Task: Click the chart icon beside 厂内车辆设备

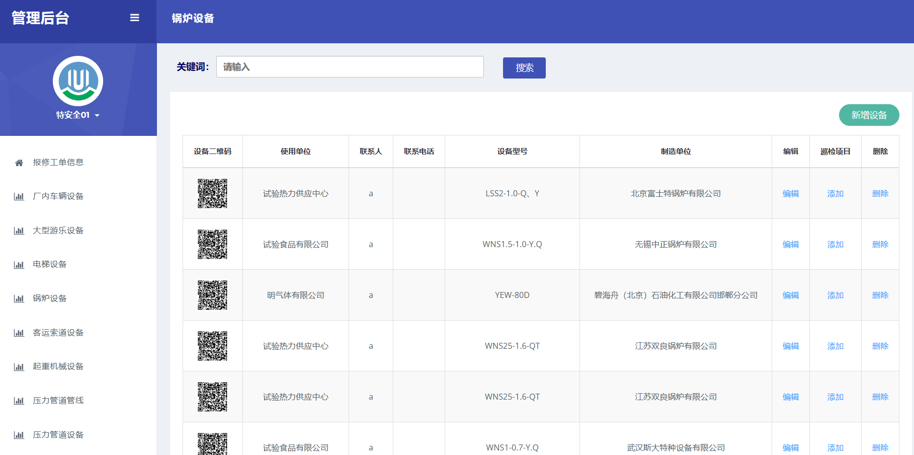Action: pos(19,196)
